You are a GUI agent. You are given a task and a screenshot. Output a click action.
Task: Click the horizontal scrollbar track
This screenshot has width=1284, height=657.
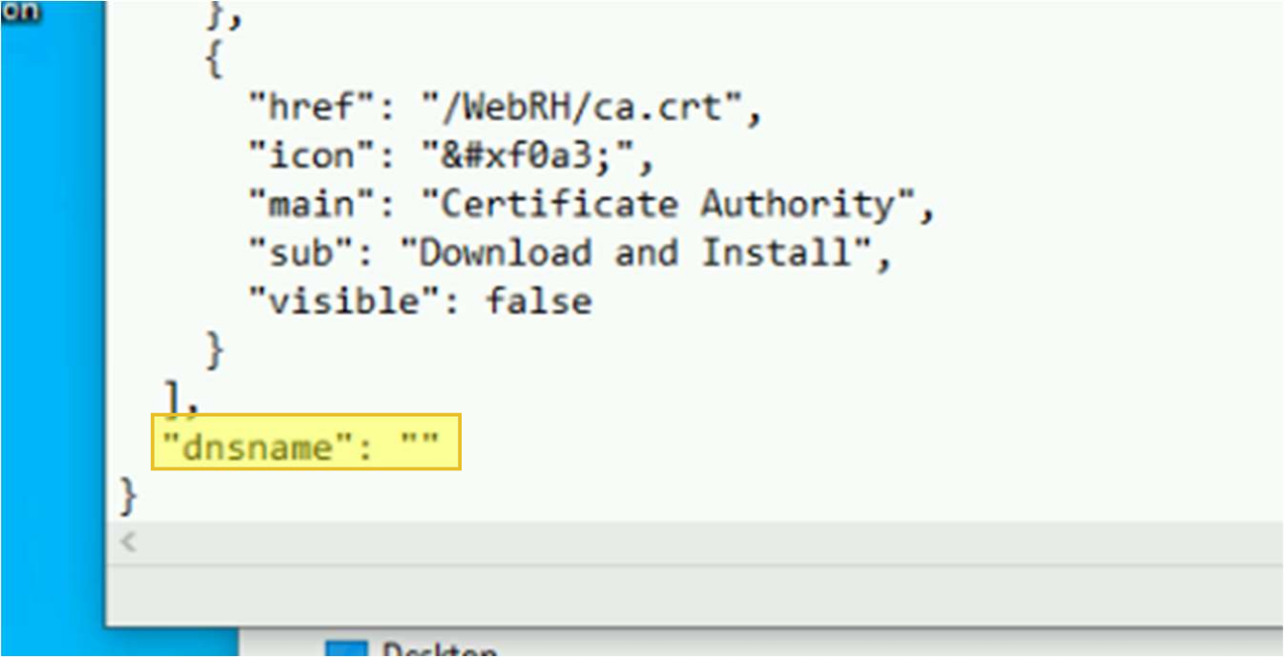[x=673, y=542]
